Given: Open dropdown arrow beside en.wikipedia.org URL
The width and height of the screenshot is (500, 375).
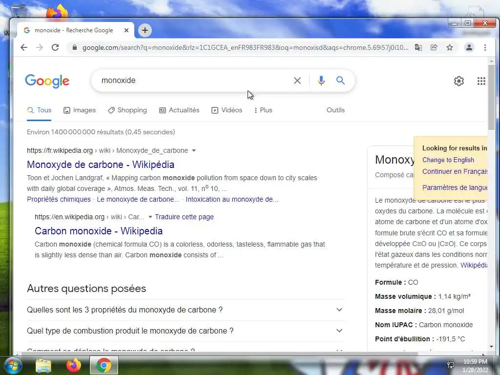Looking at the screenshot, I should tap(150, 217).
